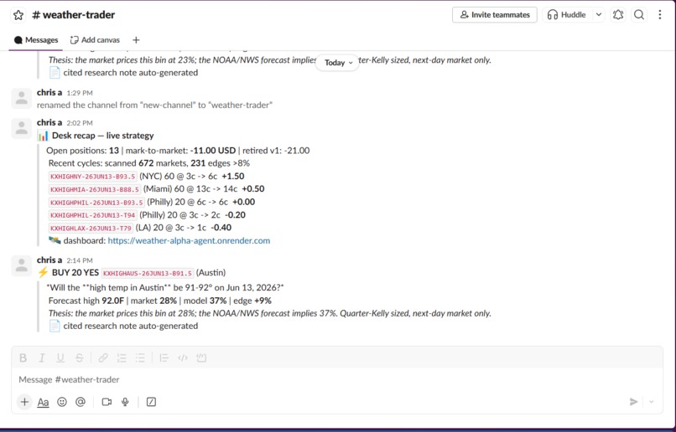Click the Desk recap — live strategy heading
This screenshot has height=432, width=676.
102,136
